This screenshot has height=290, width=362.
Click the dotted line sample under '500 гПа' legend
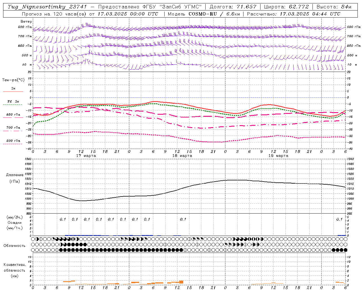pos(13,144)
